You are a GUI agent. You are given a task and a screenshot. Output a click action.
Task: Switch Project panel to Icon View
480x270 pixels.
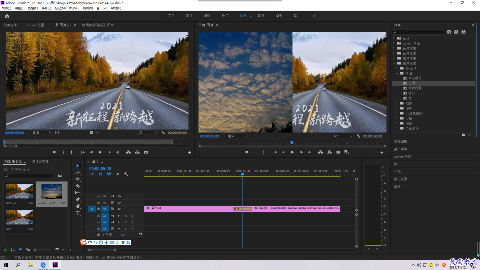point(20,250)
